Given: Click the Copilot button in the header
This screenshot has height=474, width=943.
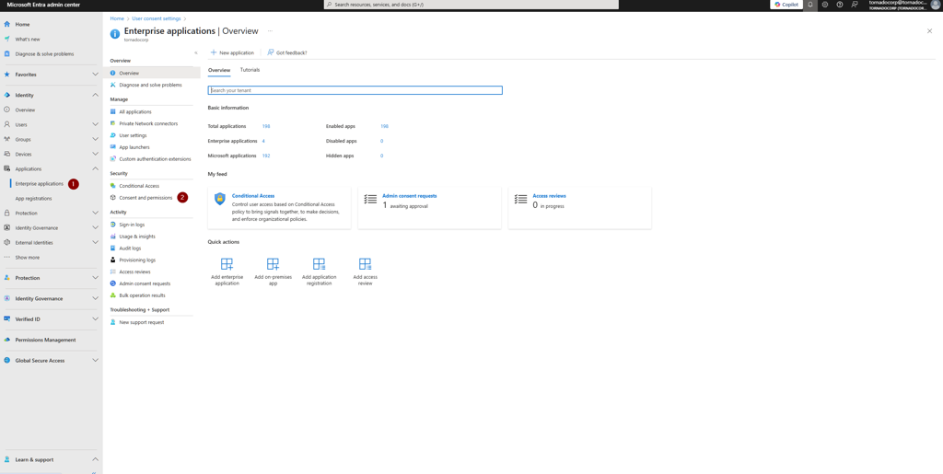Looking at the screenshot, I should pyautogui.click(x=786, y=5).
